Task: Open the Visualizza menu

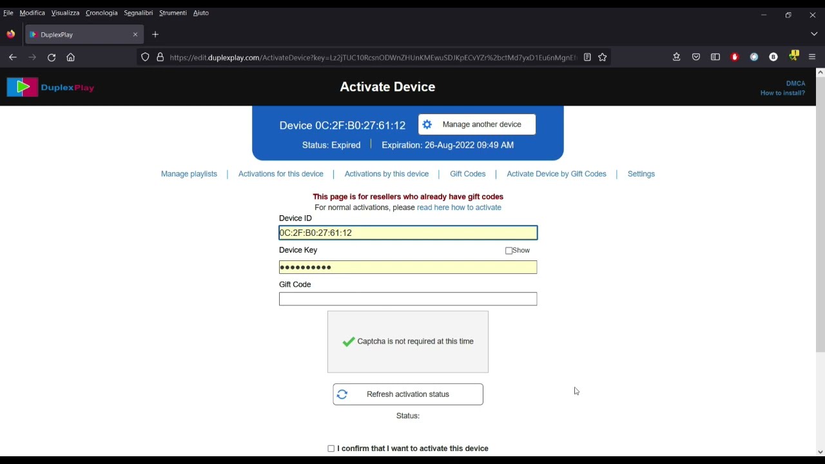Action: (65, 13)
